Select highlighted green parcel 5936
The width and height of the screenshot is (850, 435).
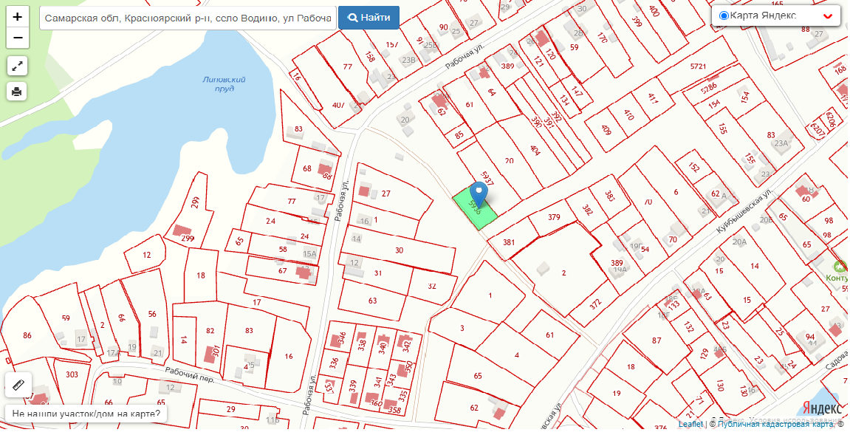click(475, 208)
